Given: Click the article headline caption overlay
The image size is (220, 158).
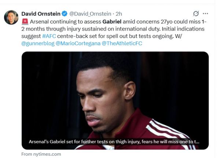Looking at the screenshot, I should pos(114,142).
